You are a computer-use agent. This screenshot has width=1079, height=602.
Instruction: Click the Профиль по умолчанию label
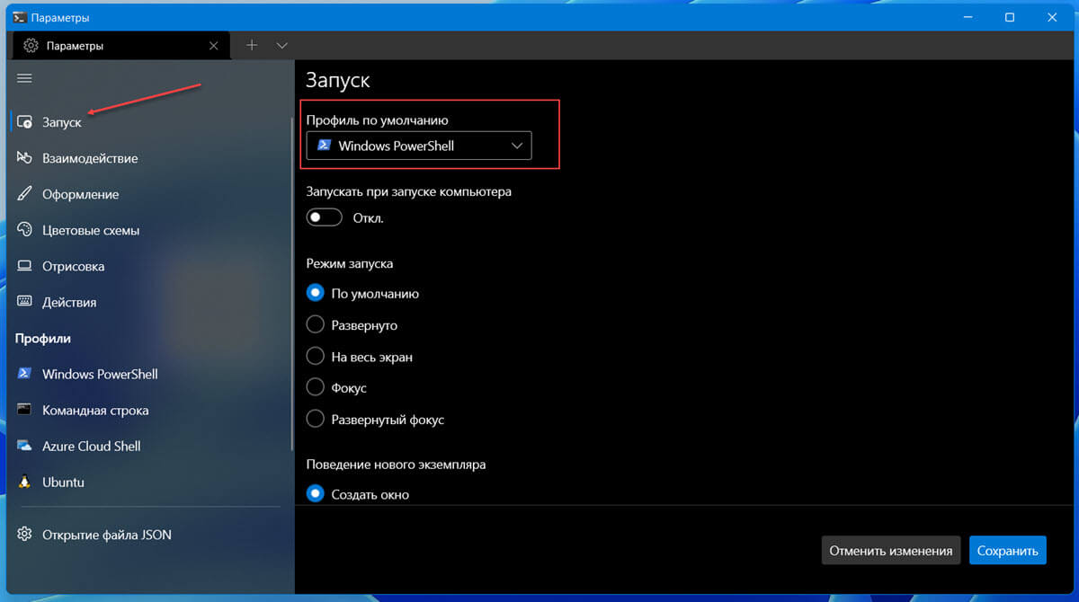pos(377,120)
